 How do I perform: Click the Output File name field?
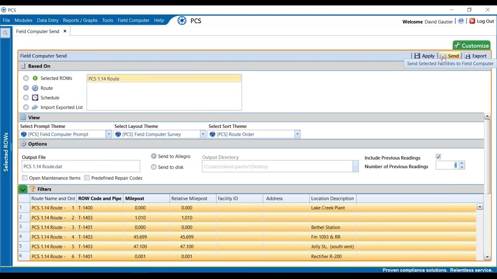coord(81,167)
